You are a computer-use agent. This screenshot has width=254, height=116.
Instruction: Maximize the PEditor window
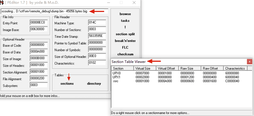121,3
